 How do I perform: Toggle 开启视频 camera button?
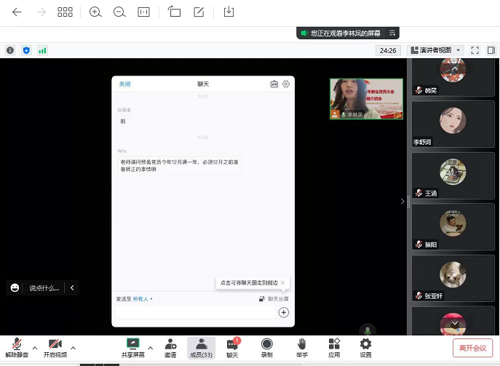54,347
